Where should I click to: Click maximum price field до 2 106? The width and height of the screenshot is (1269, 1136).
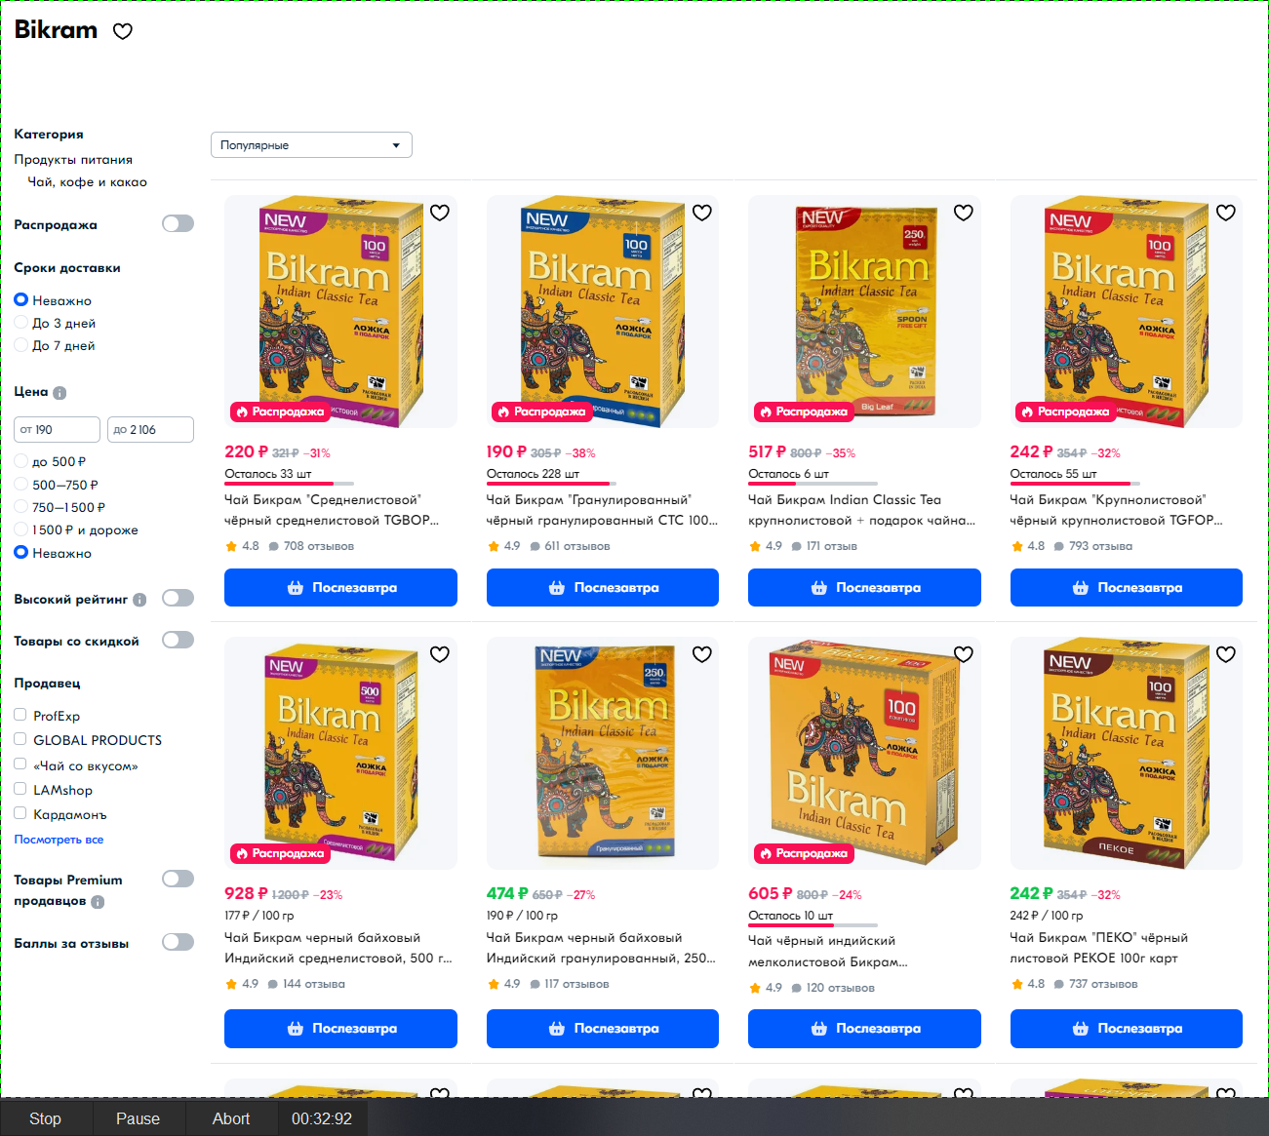pos(150,429)
